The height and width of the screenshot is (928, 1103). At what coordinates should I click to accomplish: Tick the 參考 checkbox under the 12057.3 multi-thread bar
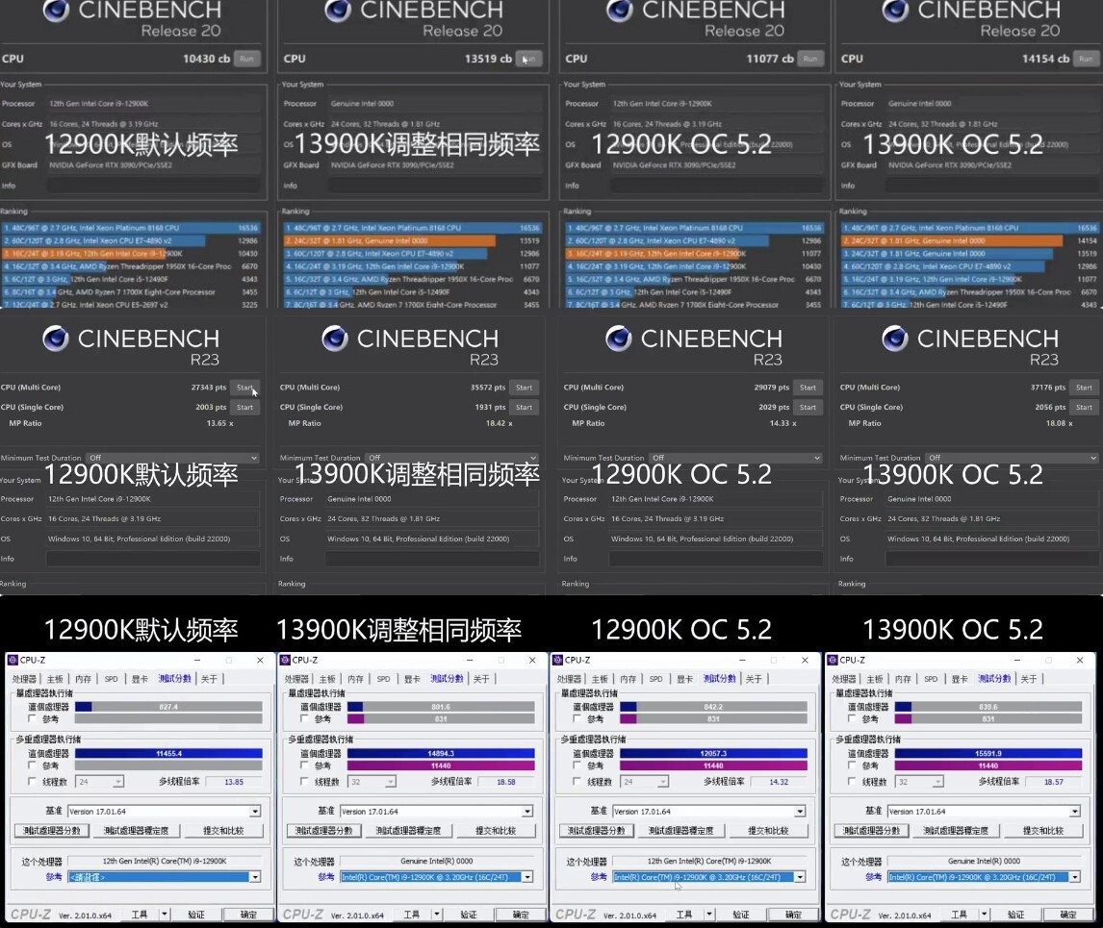click(x=577, y=765)
